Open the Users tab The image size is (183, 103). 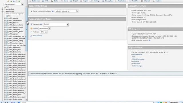click(x=64, y=1)
